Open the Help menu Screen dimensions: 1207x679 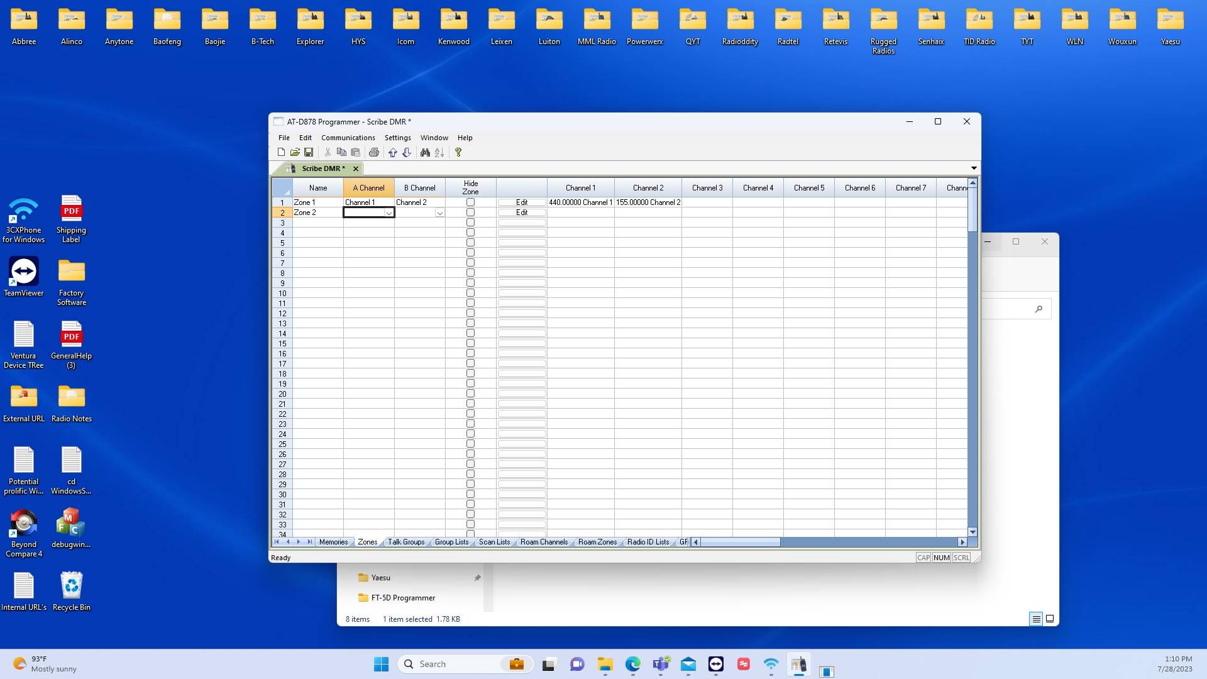(x=465, y=138)
